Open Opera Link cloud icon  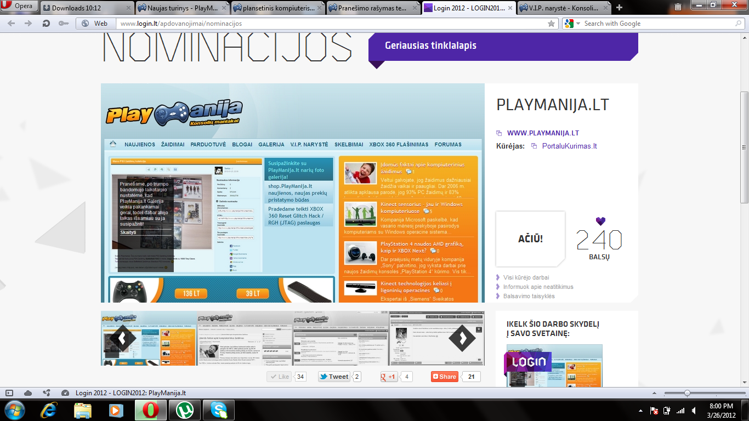point(27,393)
